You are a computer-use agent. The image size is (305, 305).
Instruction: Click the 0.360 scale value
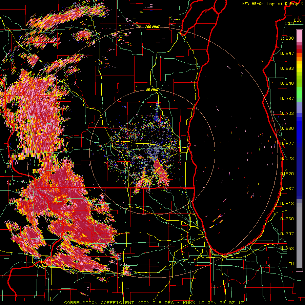point(287,219)
